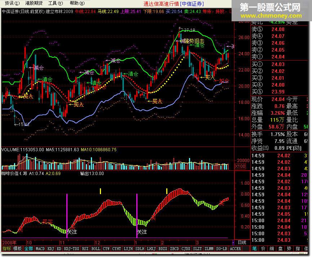
Task: Click the 上限:25.41 value in header
Action: click(131, 12)
